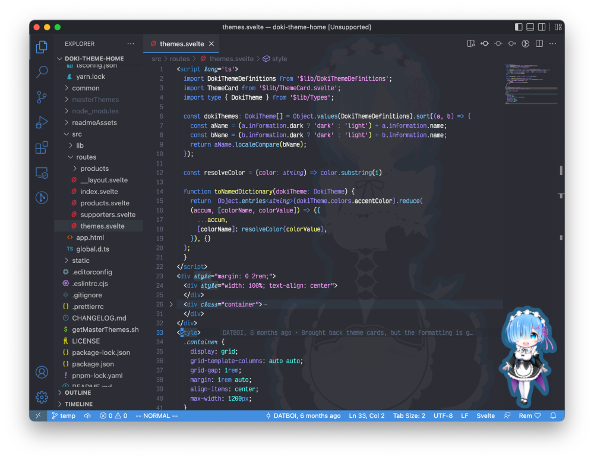The height and width of the screenshot is (460, 594).
Task: Change encoding via UTF-8 indicator
Action: 443,415
